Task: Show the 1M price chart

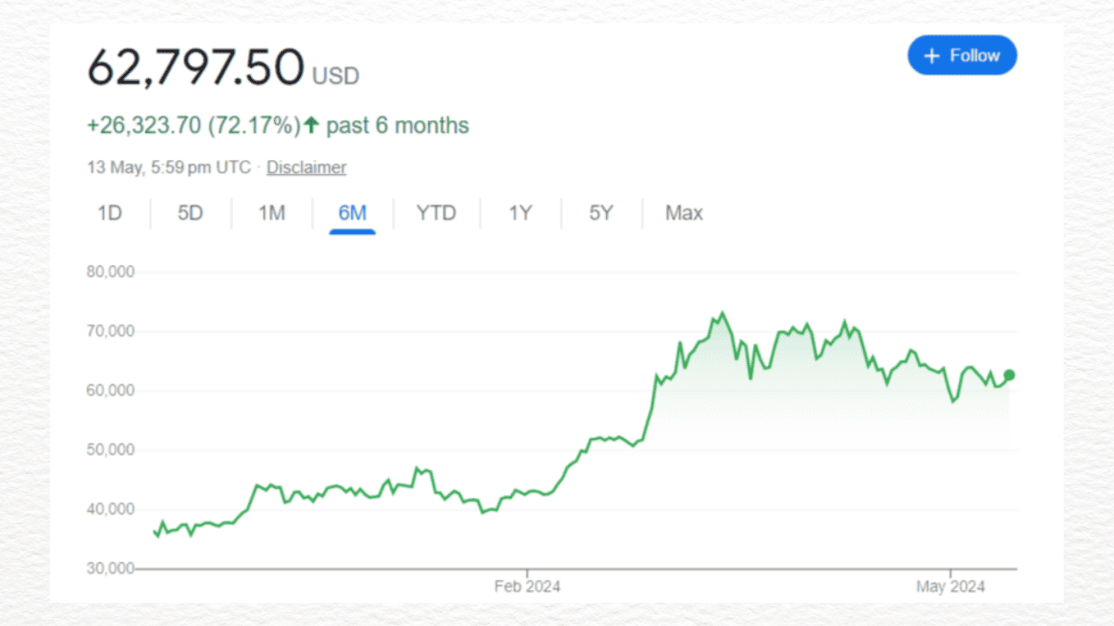Action: click(271, 213)
